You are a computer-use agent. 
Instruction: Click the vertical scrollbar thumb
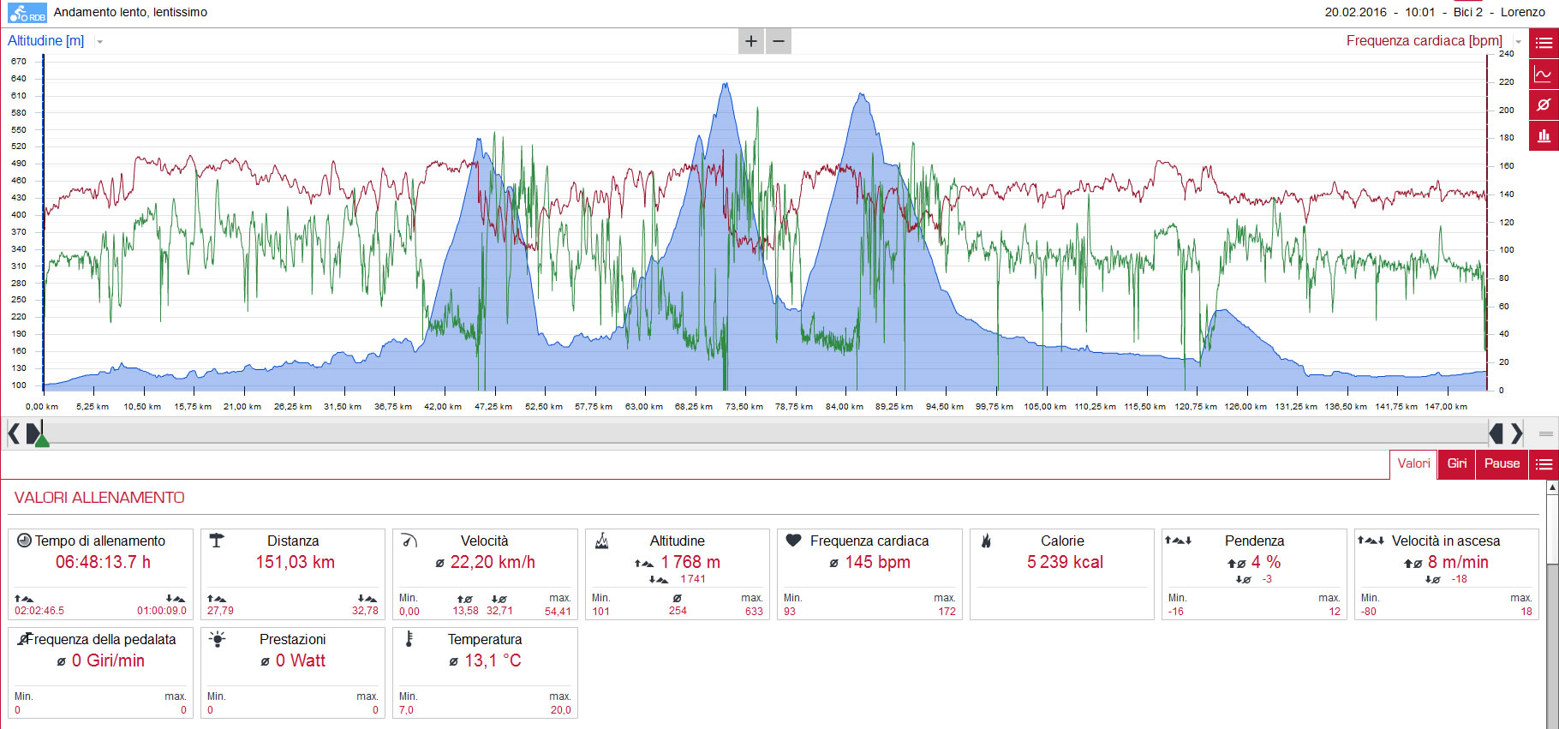point(1552,529)
